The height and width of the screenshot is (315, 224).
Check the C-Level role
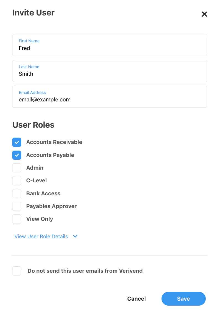(x=17, y=180)
